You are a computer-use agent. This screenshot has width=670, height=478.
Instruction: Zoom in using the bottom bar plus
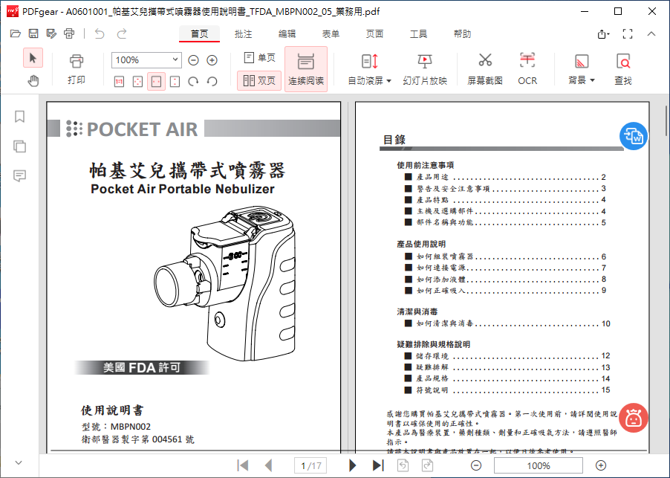click(601, 465)
